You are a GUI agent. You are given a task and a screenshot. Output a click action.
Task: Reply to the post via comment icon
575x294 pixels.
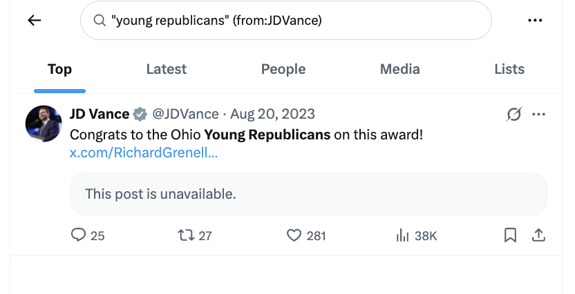[x=79, y=235]
